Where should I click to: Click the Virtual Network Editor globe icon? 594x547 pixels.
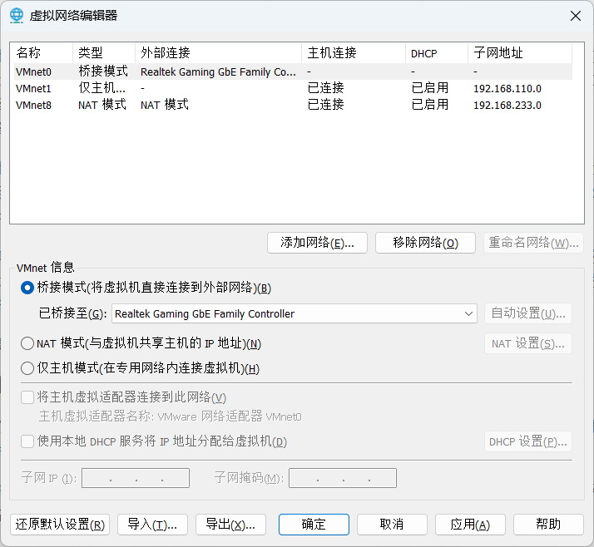(x=17, y=16)
